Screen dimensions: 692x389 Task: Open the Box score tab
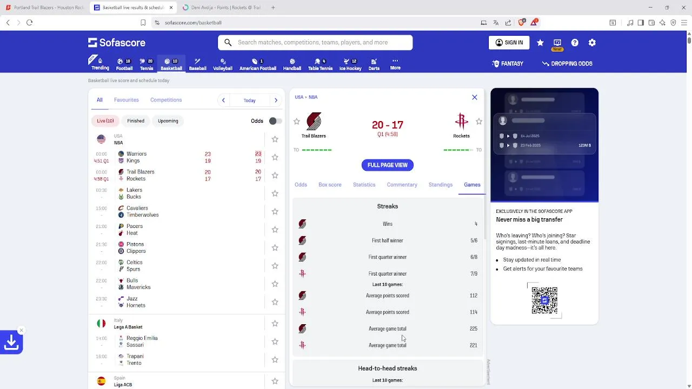(330, 185)
